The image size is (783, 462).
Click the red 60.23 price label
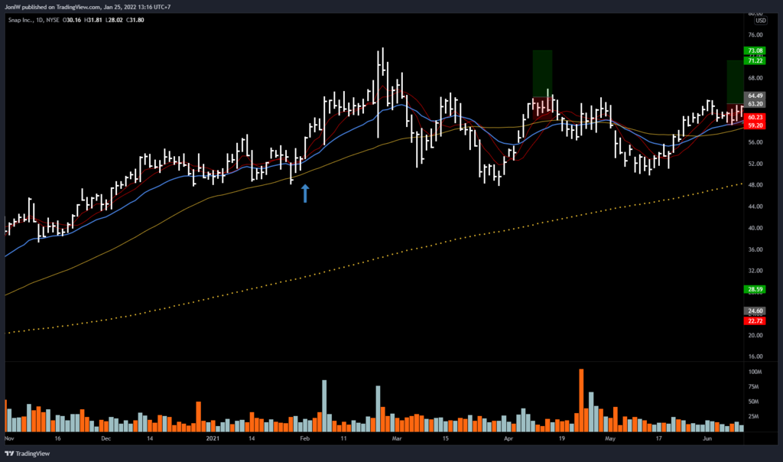click(x=754, y=117)
